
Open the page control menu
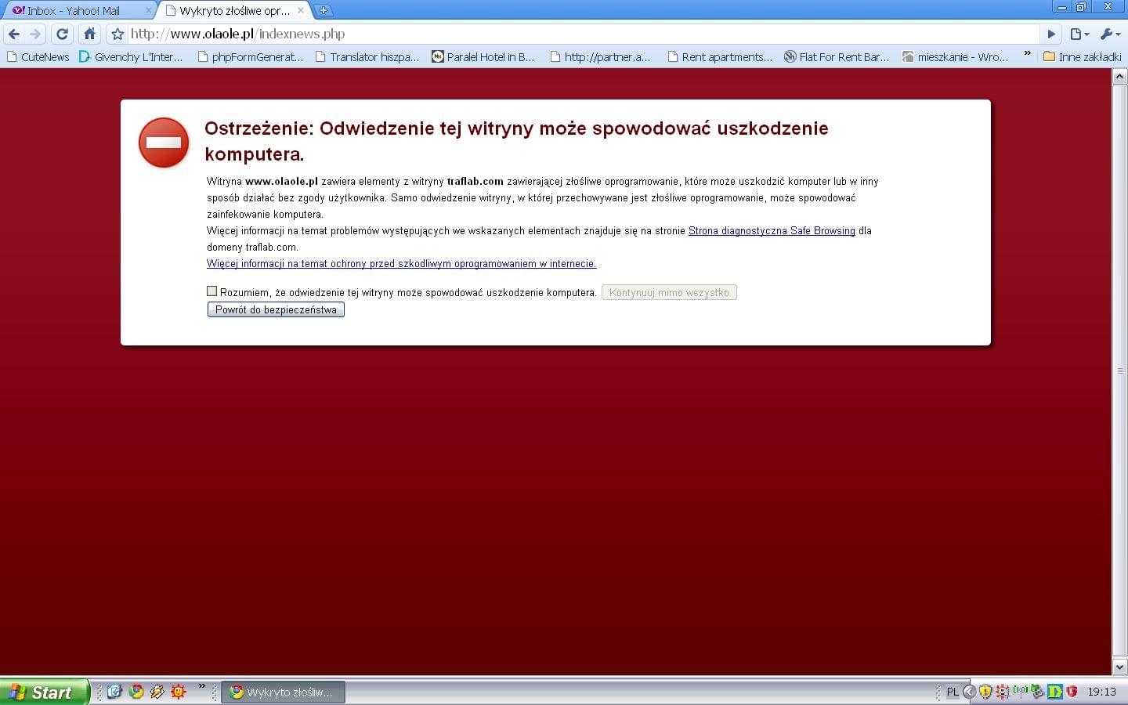(1080, 34)
